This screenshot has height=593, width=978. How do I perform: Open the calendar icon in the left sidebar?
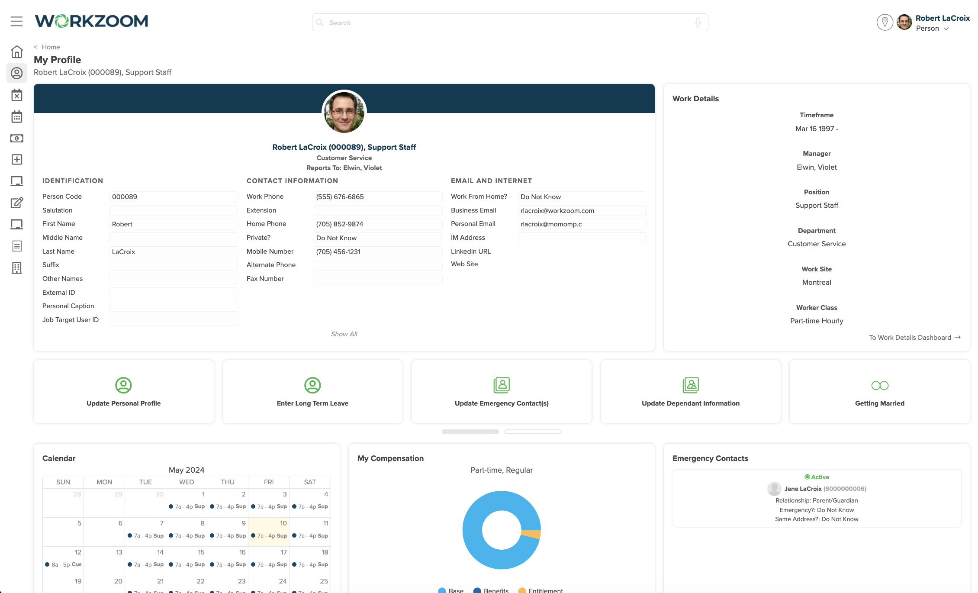click(x=16, y=116)
